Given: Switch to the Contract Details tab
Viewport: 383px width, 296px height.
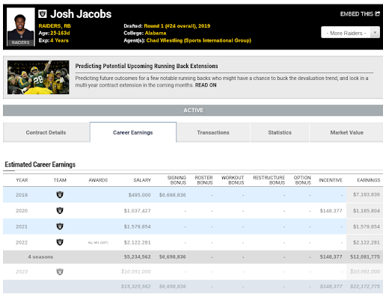Looking at the screenshot, I should coord(46,132).
